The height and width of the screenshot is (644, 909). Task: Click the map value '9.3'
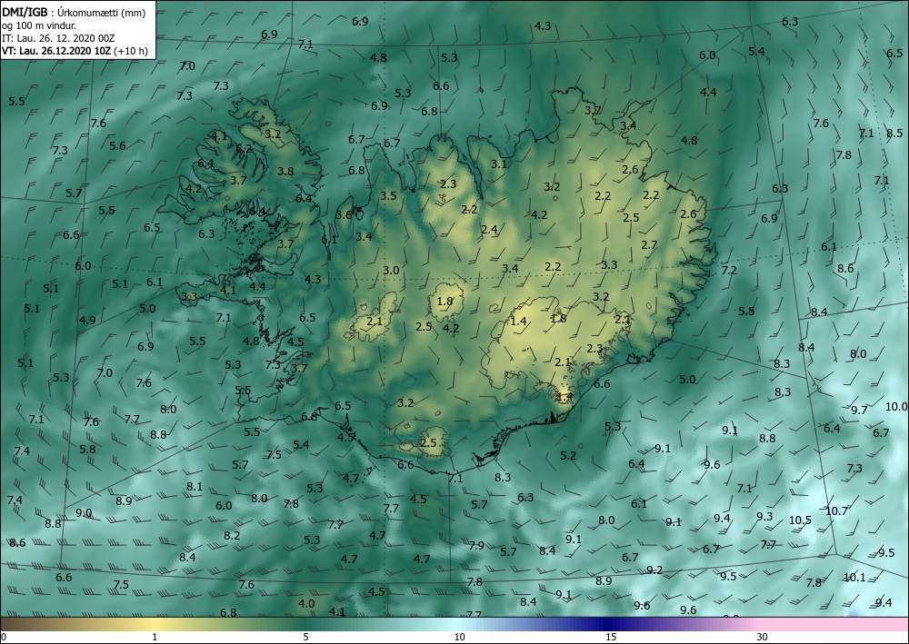point(764,517)
